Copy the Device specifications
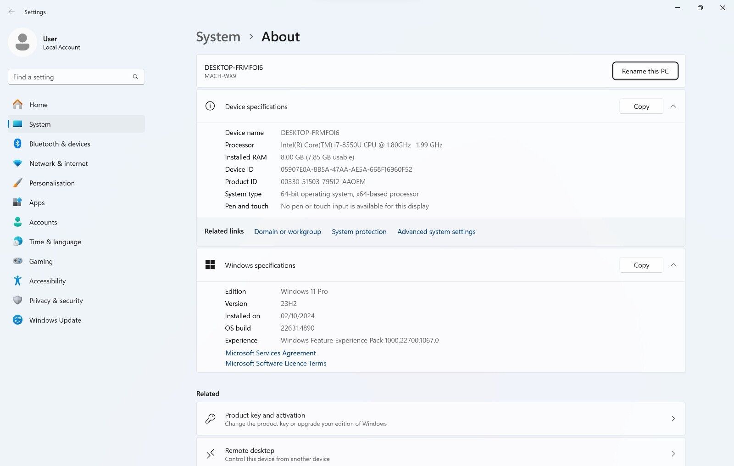The height and width of the screenshot is (466, 734). click(641, 106)
